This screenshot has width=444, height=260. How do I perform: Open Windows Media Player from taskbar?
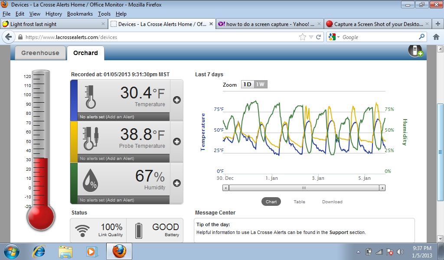(92, 251)
